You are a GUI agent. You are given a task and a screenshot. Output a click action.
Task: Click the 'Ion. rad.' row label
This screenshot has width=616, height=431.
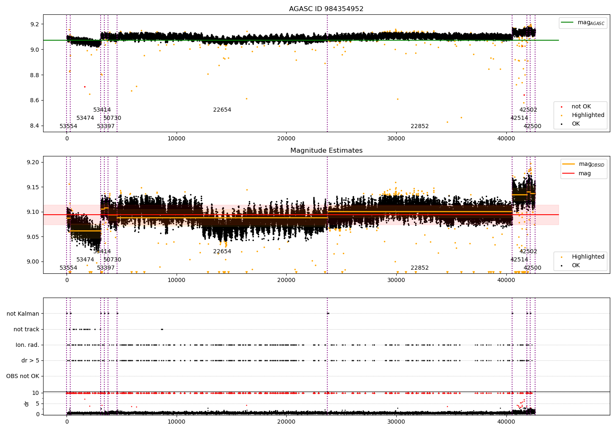28,345
